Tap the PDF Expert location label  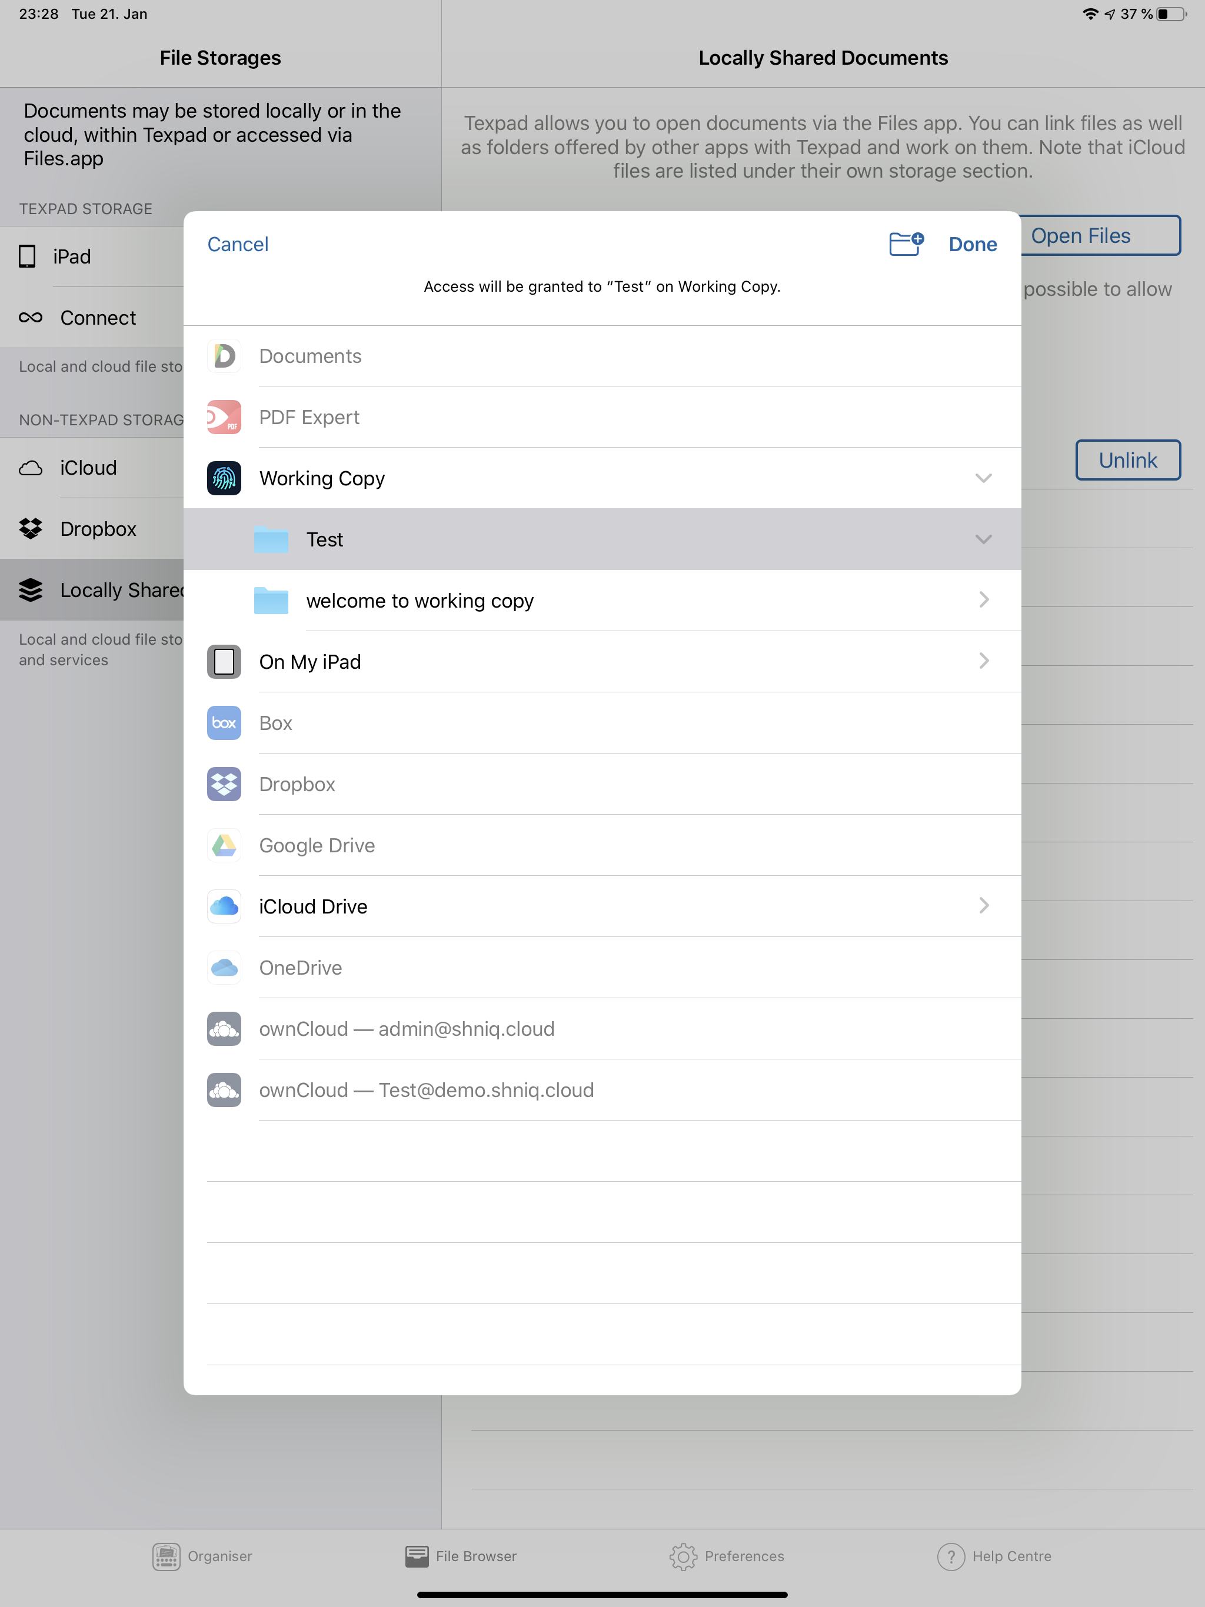(x=309, y=417)
